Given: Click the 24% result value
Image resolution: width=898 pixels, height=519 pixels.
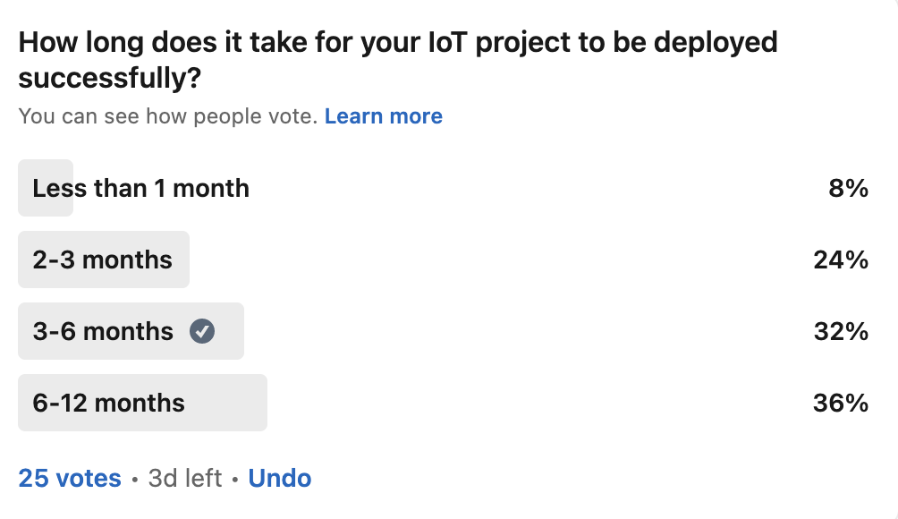Looking at the screenshot, I should pyautogui.click(x=841, y=260).
